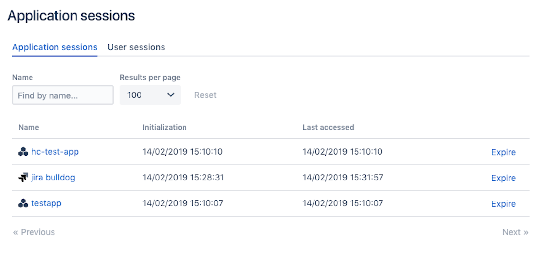Click the chevron arrow next to 100
Viewport: 541px width, 254px height.
[x=171, y=95]
